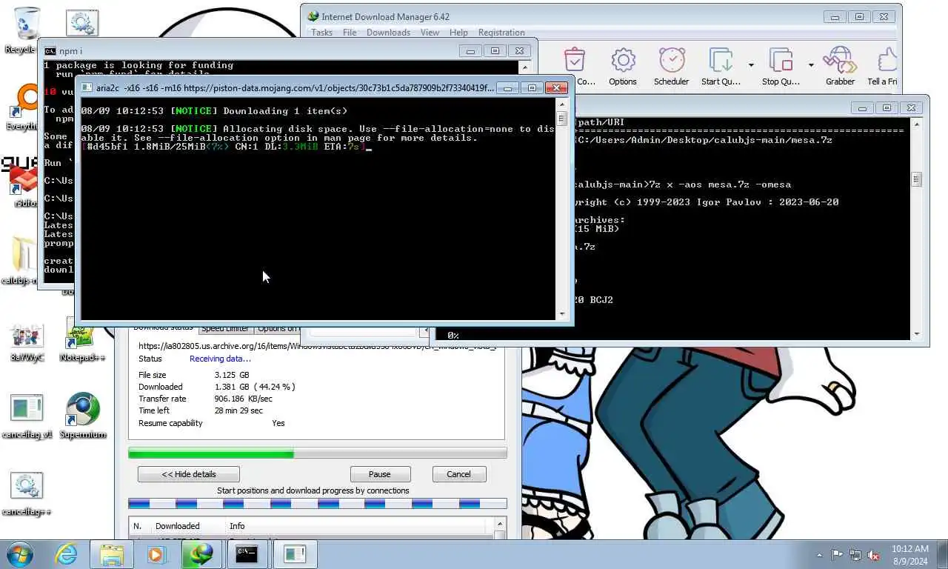Select the cancelfag++ desktop icon
948x569 pixels.
coord(27,494)
